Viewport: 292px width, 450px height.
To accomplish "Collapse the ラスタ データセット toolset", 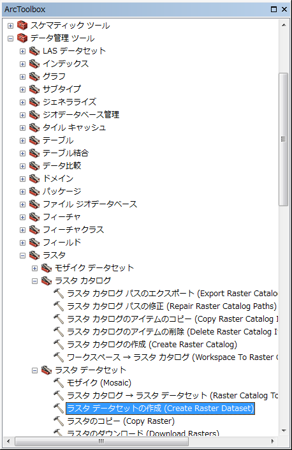I will pos(34,370).
